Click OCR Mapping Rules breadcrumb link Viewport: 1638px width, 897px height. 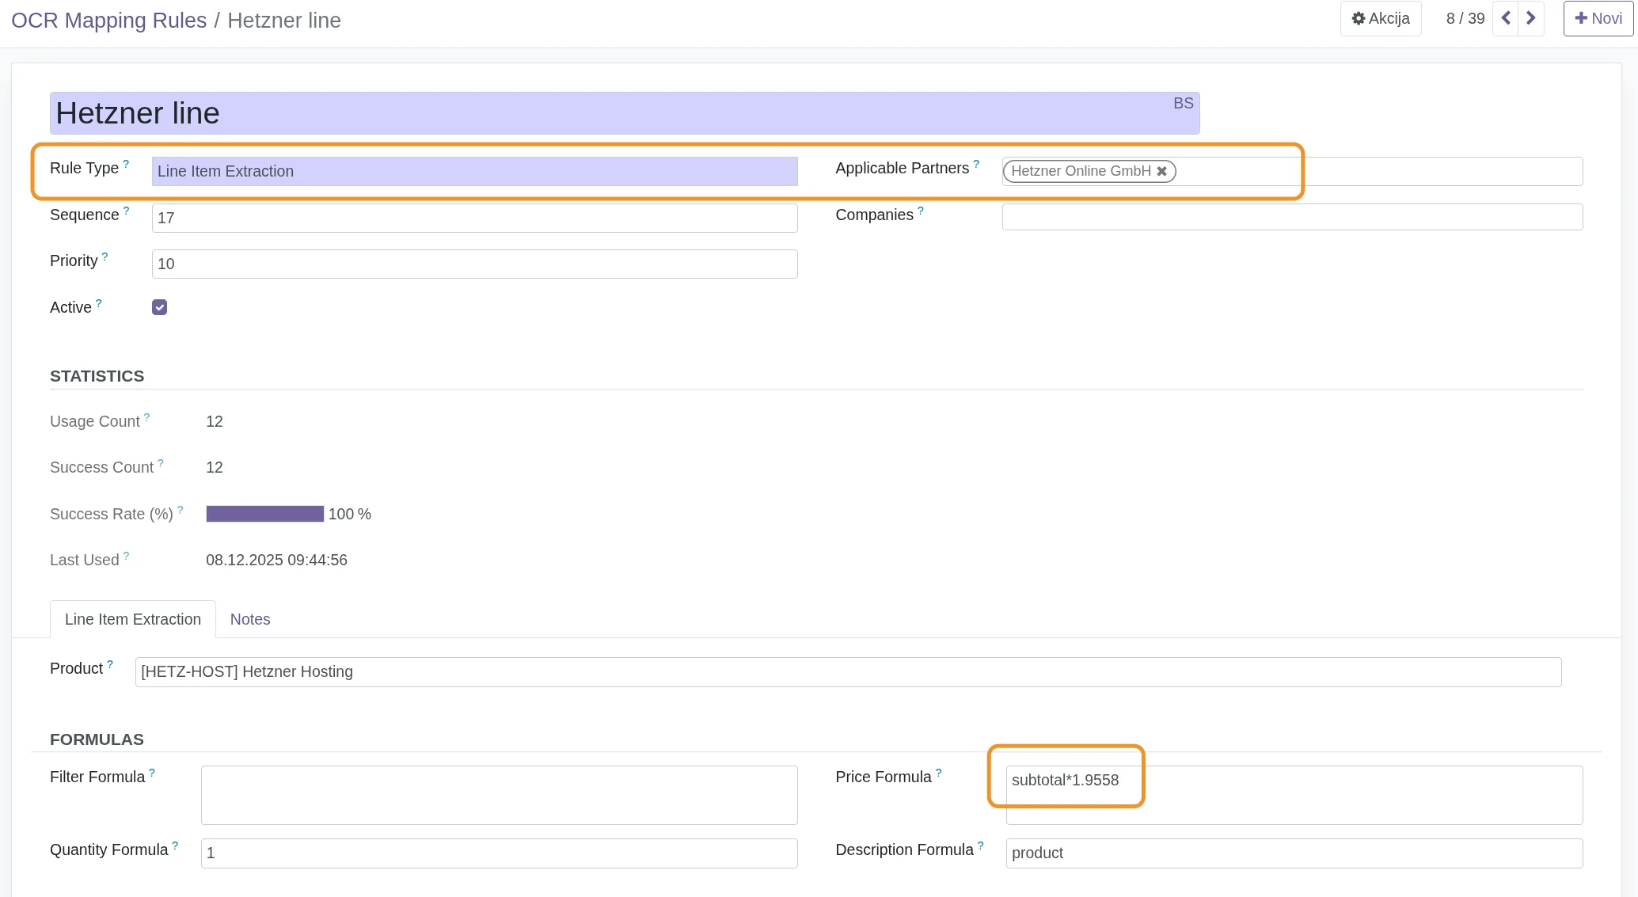[x=108, y=21]
